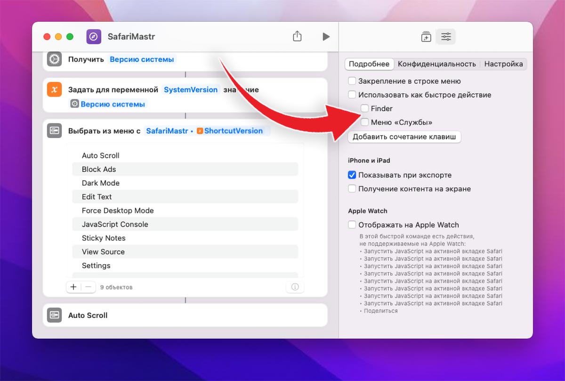
Task: Click the orange variable action icon
Action: coord(55,89)
